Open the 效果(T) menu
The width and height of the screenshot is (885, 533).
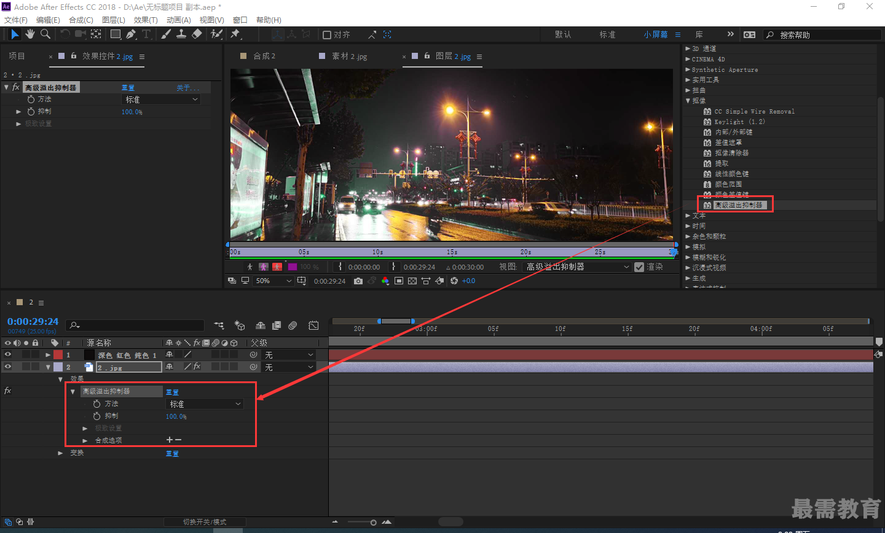[x=146, y=20]
